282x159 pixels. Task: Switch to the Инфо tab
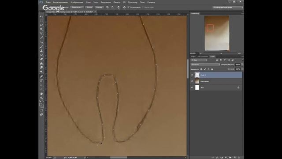pos(193,57)
